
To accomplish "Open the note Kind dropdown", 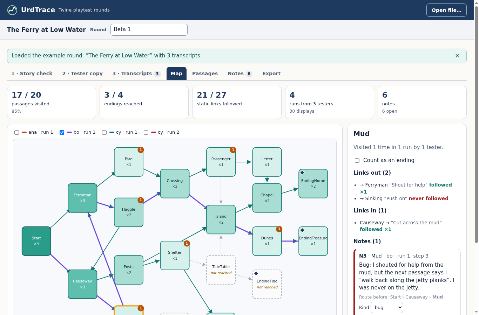I will click(x=387, y=308).
